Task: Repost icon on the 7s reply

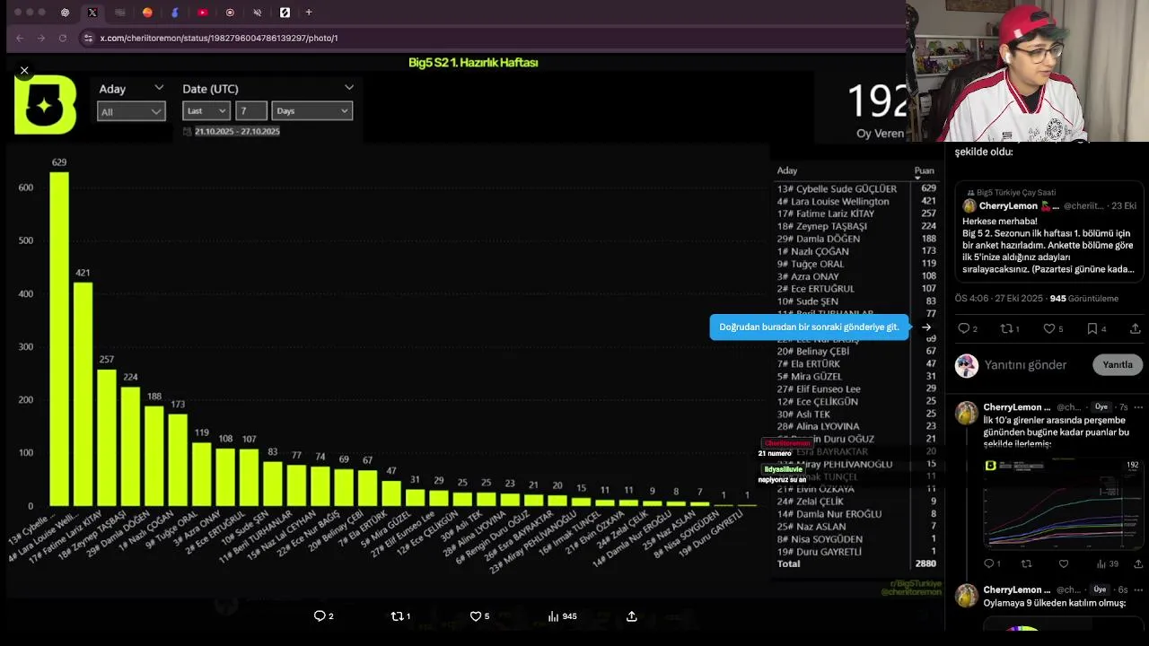Action: [1027, 563]
